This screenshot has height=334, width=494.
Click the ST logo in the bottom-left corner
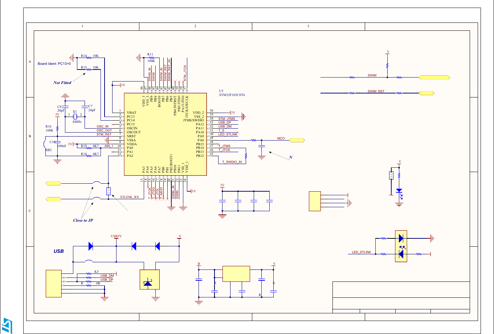(6, 325)
